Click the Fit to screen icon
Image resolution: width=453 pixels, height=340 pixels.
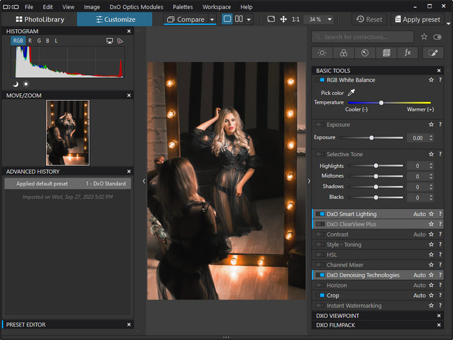tap(271, 19)
